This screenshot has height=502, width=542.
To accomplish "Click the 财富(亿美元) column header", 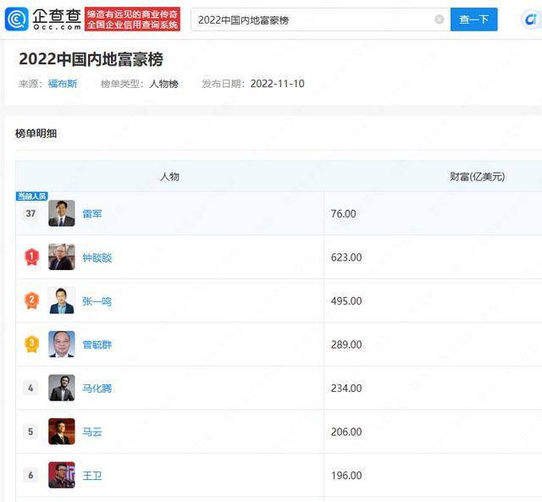I will coord(477,177).
